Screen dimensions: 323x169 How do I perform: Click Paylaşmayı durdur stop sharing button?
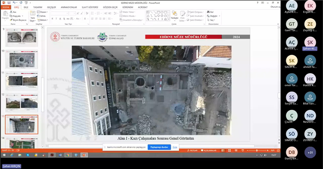[x=159, y=147]
